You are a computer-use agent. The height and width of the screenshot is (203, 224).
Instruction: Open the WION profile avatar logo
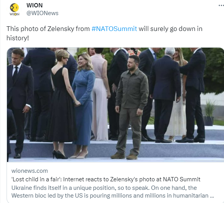14,9
